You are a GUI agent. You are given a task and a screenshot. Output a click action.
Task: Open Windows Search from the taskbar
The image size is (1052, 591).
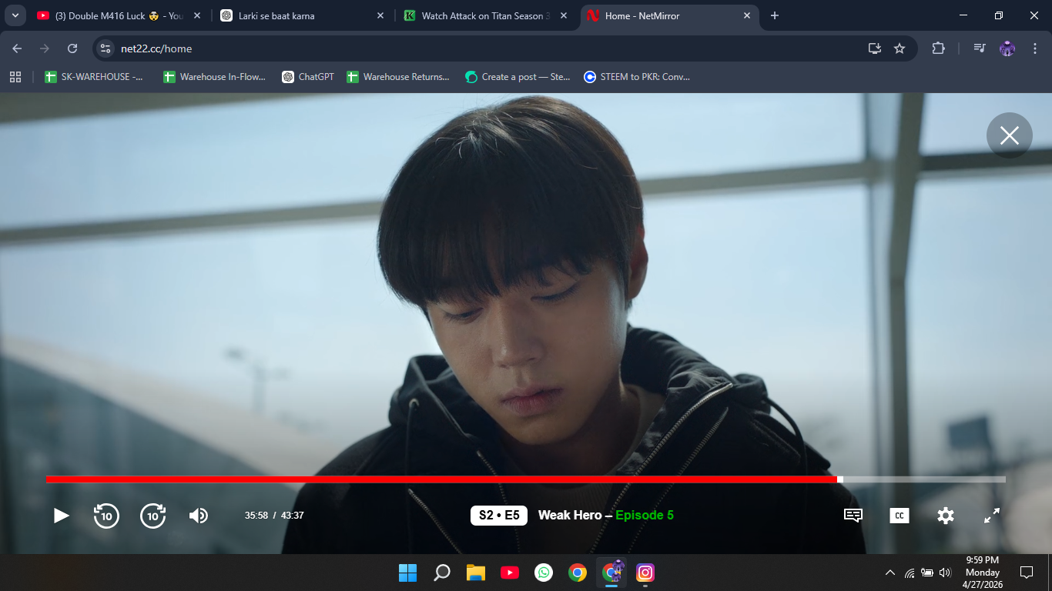click(x=442, y=573)
